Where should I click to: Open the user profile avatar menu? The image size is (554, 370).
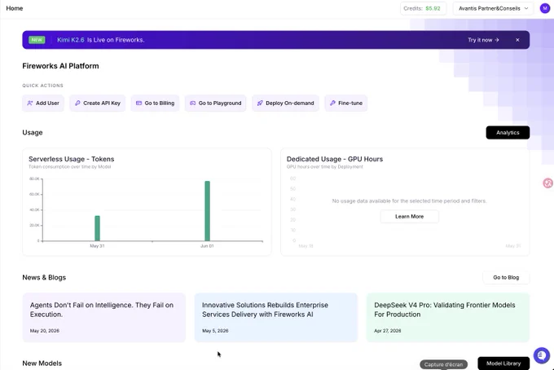coord(545,8)
